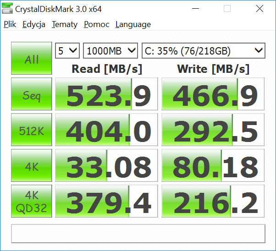The width and height of the screenshot is (276, 251).
Task: Click the 4K QD32 read result 379.4
Action: 106,201
